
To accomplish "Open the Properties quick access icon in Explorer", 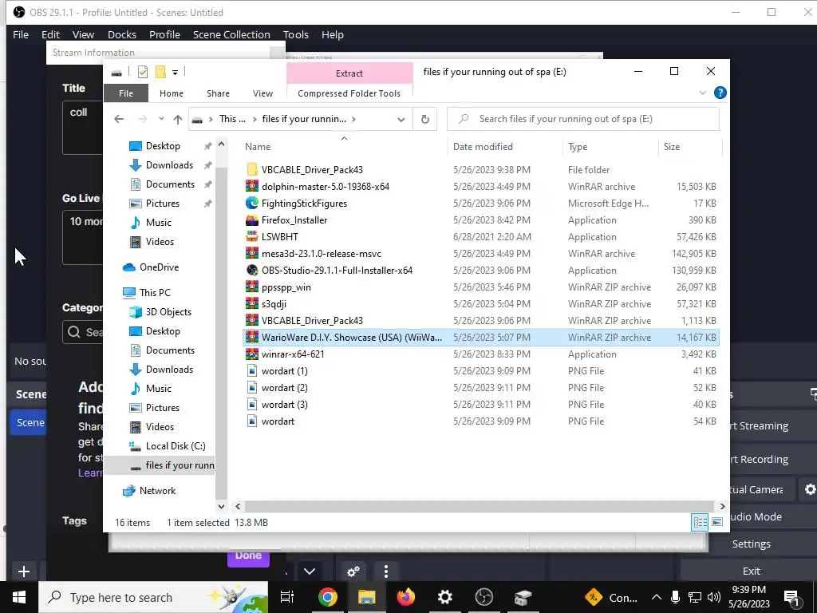I will coord(142,72).
